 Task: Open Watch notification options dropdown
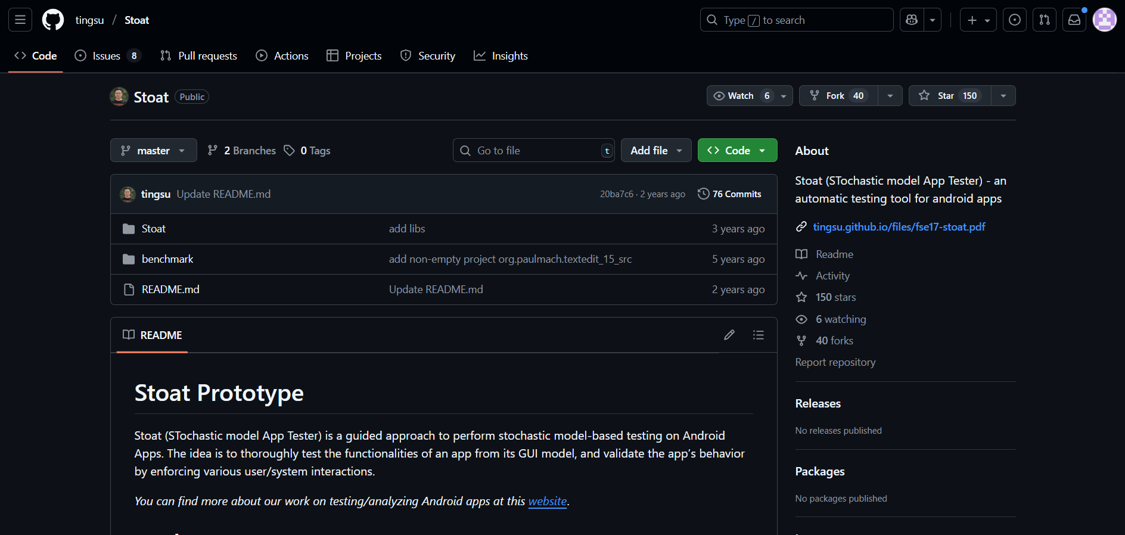[750, 95]
